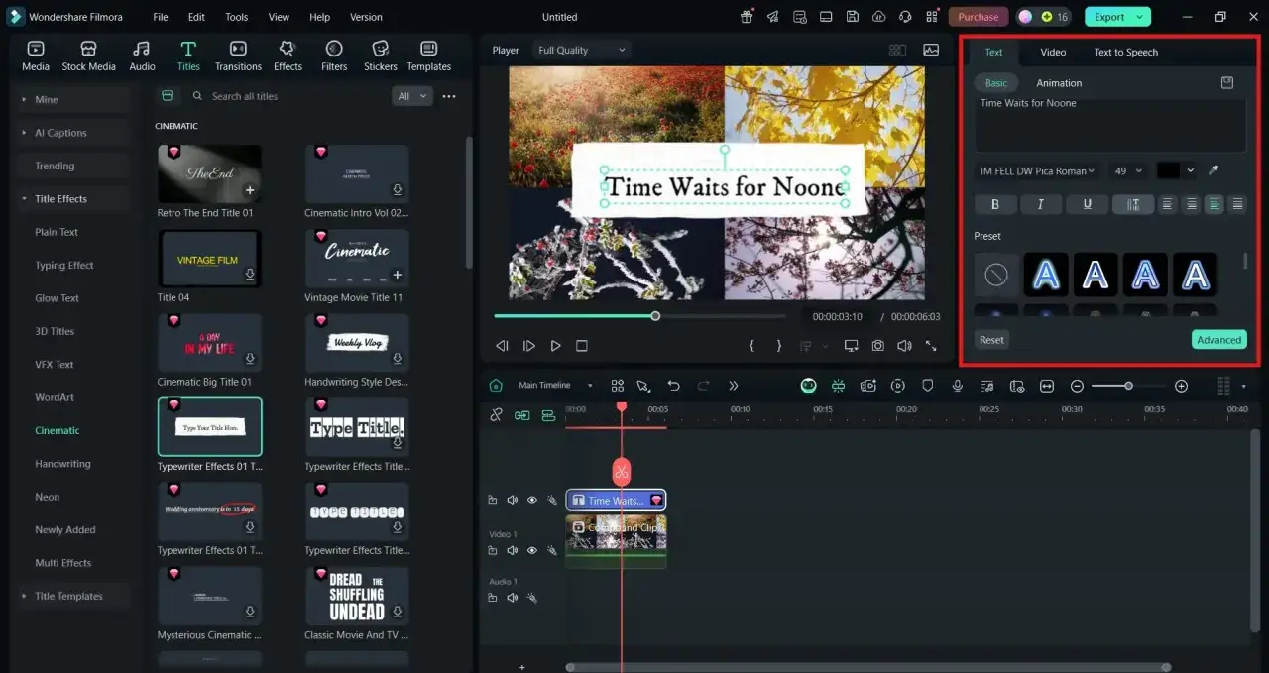Take a snapshot of the player frame
This screenshot has height=673, width=1269.
[876, 345]
